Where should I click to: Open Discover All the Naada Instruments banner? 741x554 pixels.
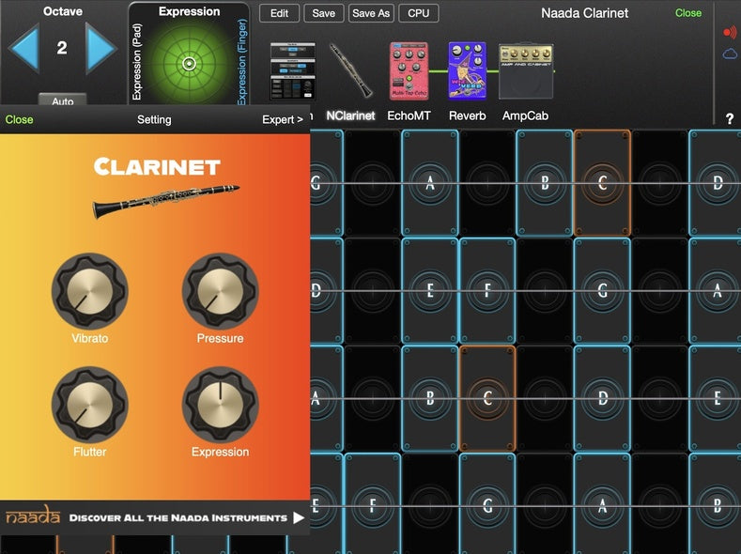tap(155, 517)
